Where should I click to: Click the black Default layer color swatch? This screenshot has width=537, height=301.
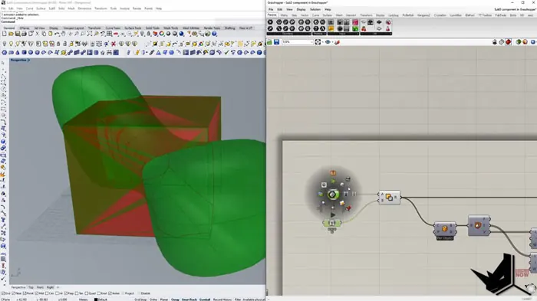click(96, 299)
